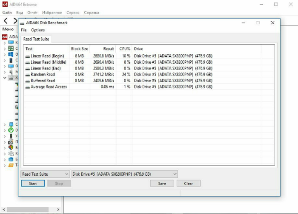Image resolution: width=298 pixels, height=214 pixels.
Task: Sort by the Block Size column header
Action: (x=80, y=49)
